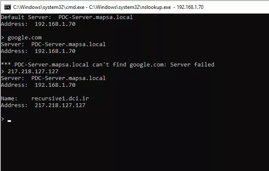The image size is (269, 171).
Task: Click the '192.168.1.70' text in the title bar
Action: 190,7
